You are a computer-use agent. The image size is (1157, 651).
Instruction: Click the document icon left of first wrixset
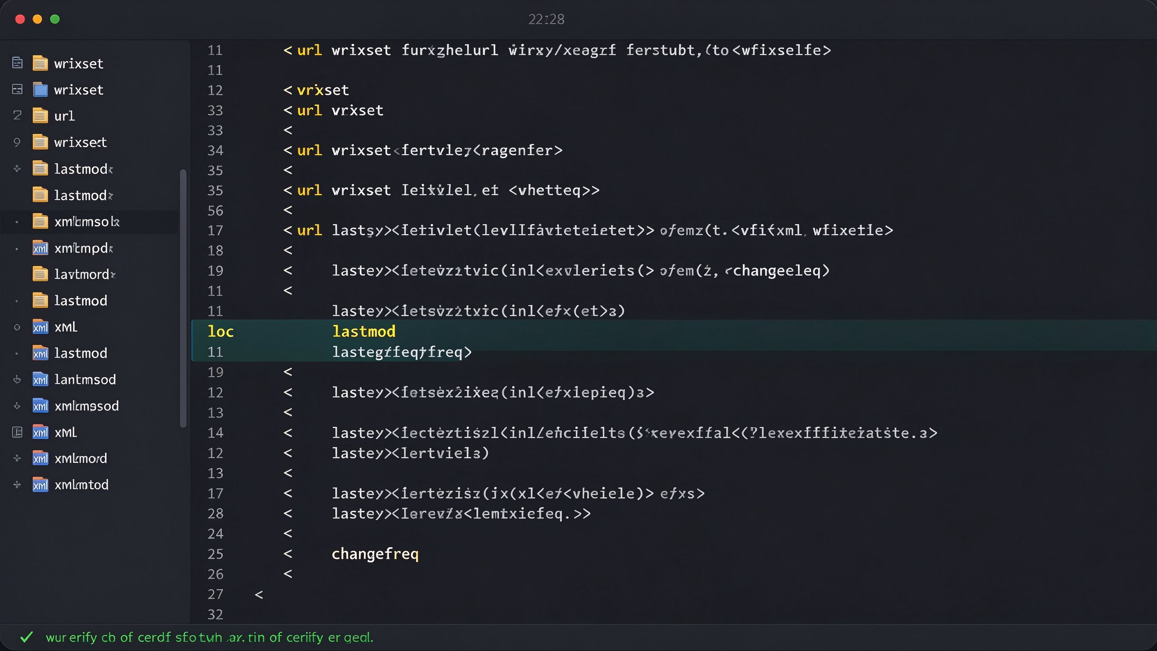tap(17, 63)
